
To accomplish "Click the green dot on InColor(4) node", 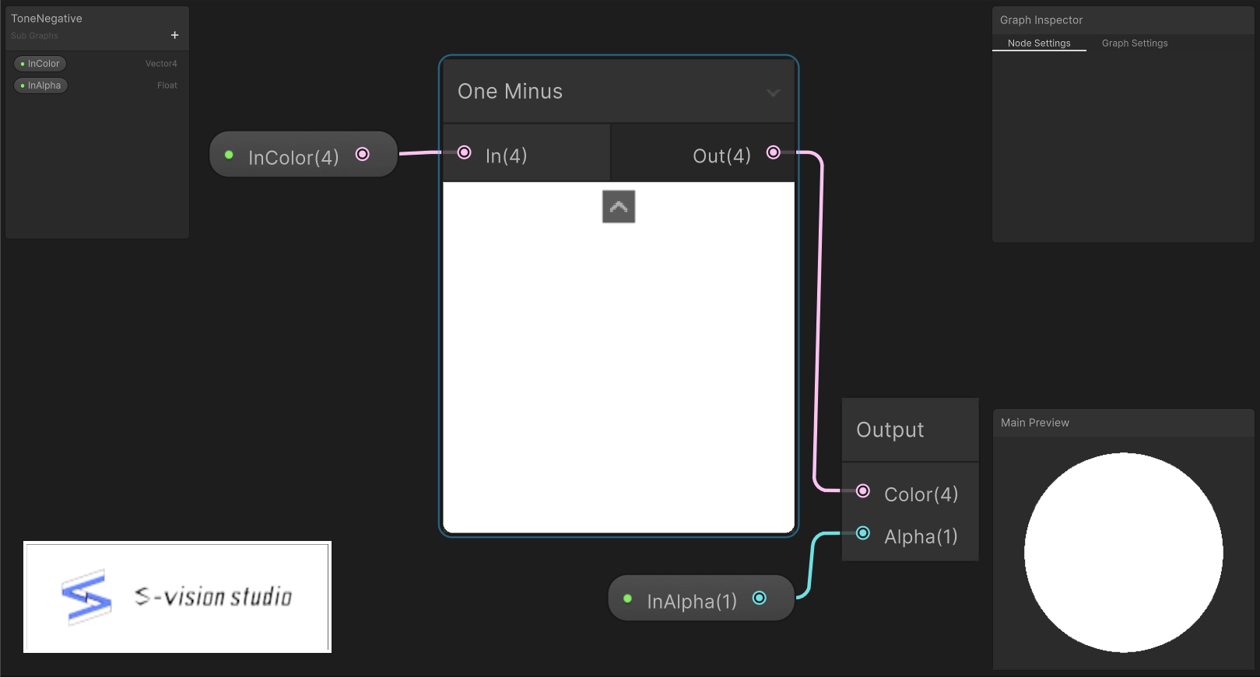I will pyautogui.click(x=229, y=155).
